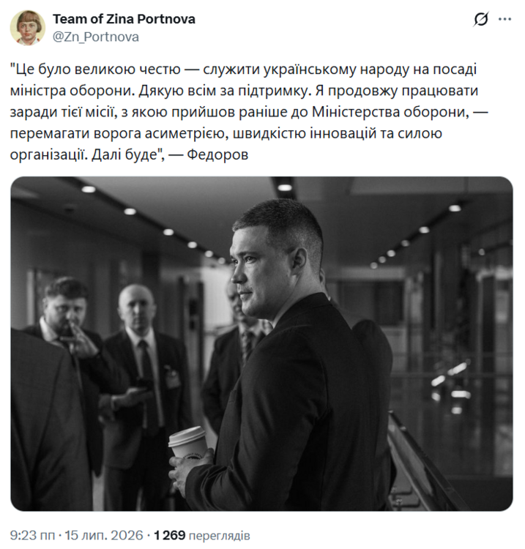Click the phrase Далі буде in tweet

tap(125, 154)
